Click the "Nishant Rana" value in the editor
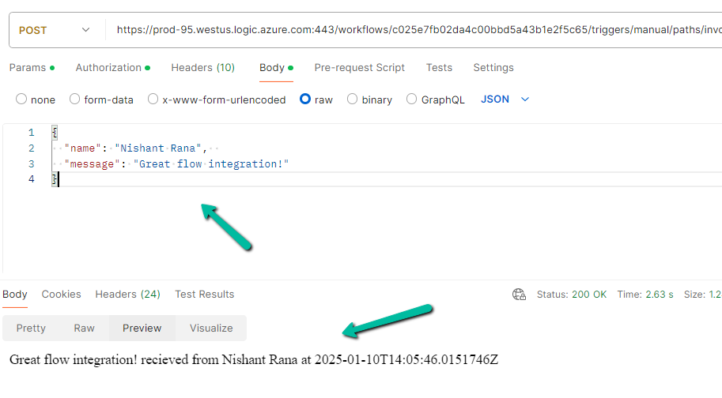 [x=158, y=148]
